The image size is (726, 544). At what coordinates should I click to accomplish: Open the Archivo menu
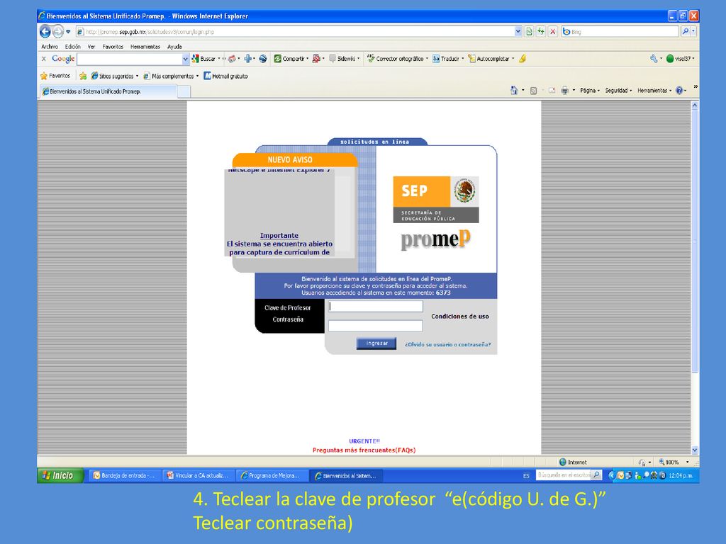50,47
